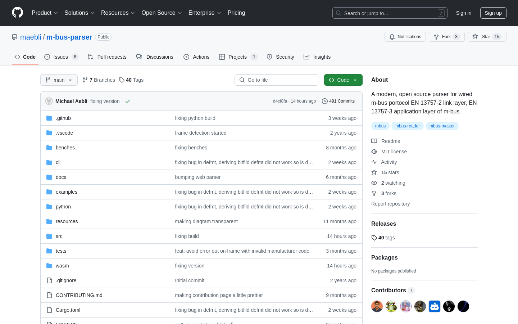Viewport: 518px width, 324px height.
Task: Switch to the Projects tab
Action: click(x=238, y=57)
